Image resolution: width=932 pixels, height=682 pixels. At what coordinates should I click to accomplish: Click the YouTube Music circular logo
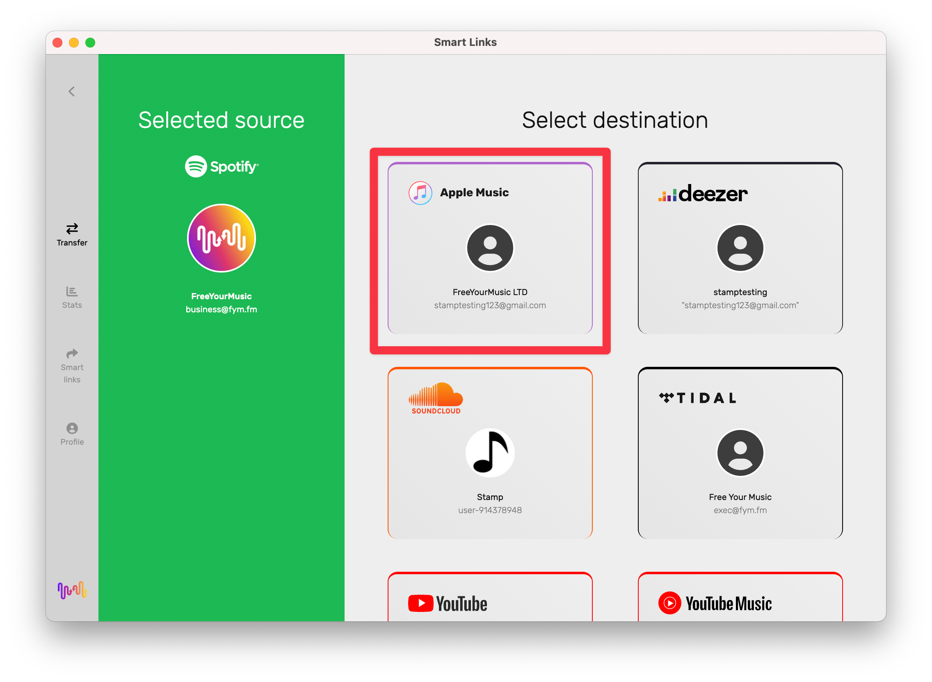tap(669, 603)
